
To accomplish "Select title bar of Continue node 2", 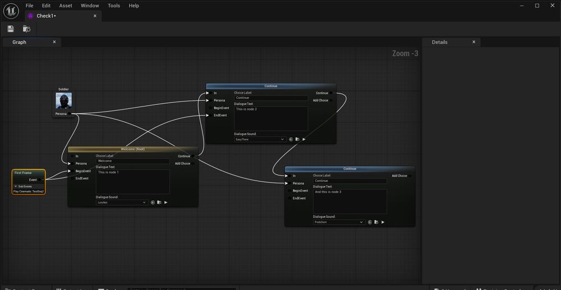I will click(x=271, y=86).
